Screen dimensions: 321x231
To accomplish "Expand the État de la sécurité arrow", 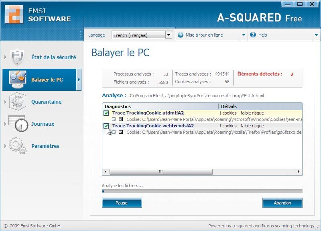I will pos(5,57).
